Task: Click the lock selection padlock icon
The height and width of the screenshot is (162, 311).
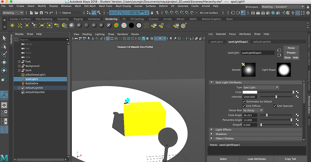Action: pyautogui.click(x=152, y=13)
